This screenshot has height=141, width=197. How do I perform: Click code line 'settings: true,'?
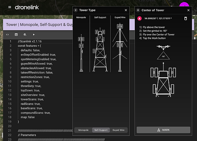30,82
